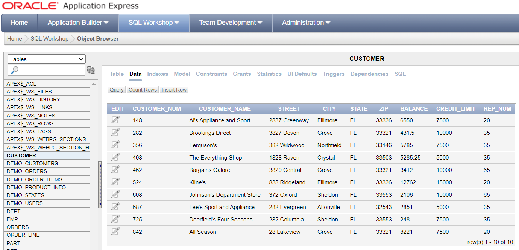The image size is (519, 250).
Task: Edit row for Kline's
Action: tap(115, 182)
